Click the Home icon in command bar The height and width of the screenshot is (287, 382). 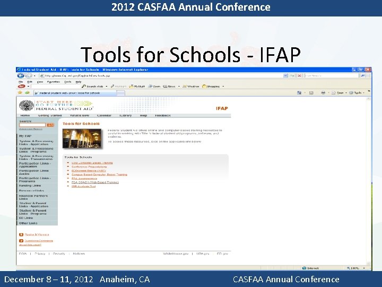click(299, 92)
